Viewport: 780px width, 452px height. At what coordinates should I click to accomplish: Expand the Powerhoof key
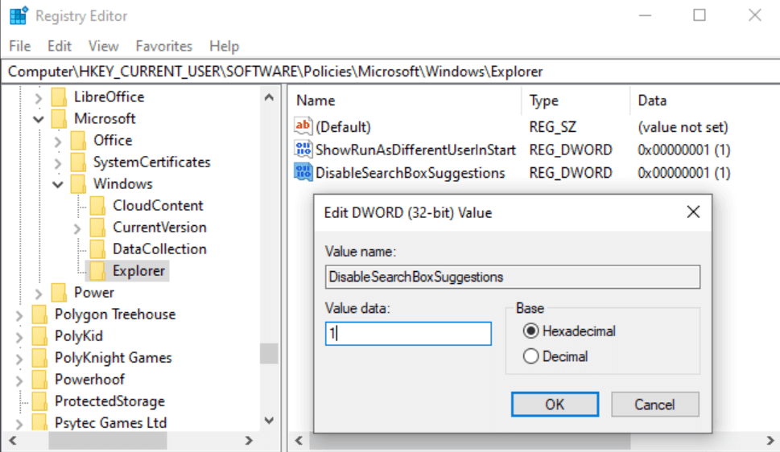[x=19, y=380]
